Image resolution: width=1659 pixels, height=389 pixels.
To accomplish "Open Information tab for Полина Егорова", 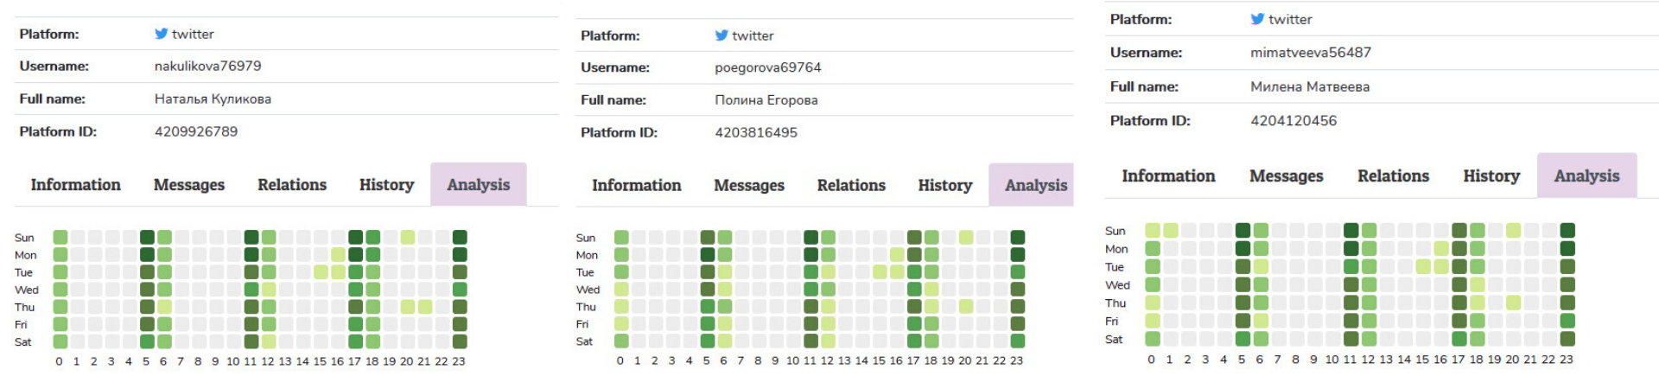I will (636, 186).
